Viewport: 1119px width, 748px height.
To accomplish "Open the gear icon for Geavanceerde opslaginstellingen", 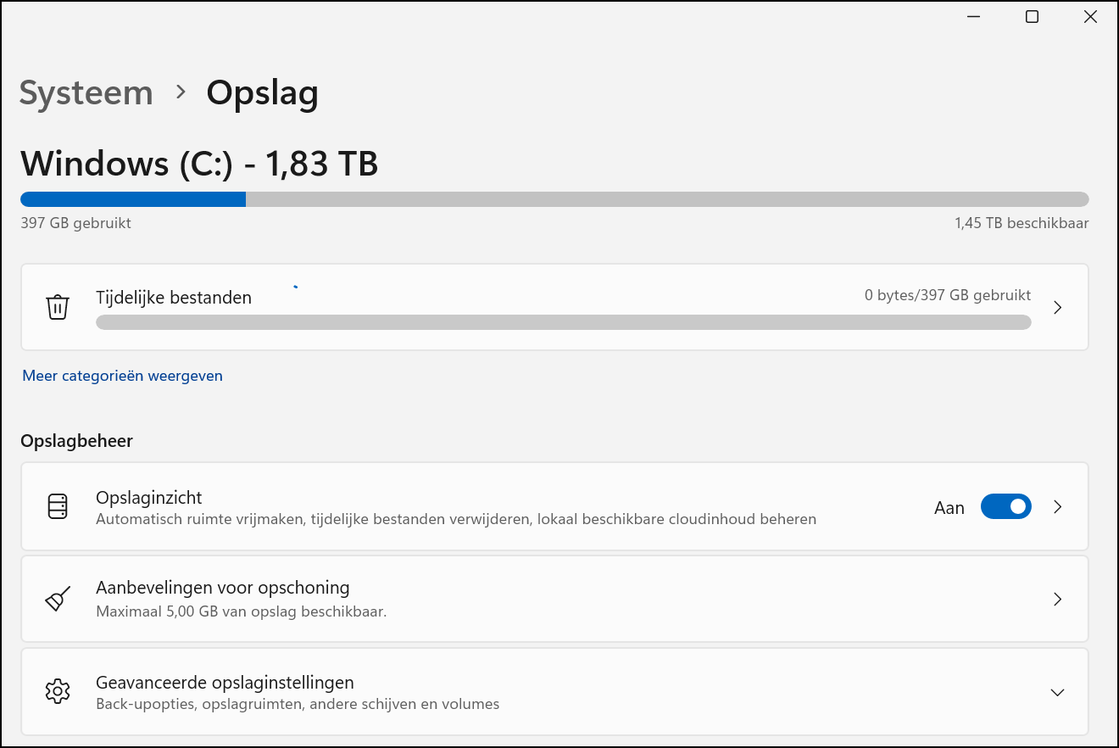I will pos(57,692).
